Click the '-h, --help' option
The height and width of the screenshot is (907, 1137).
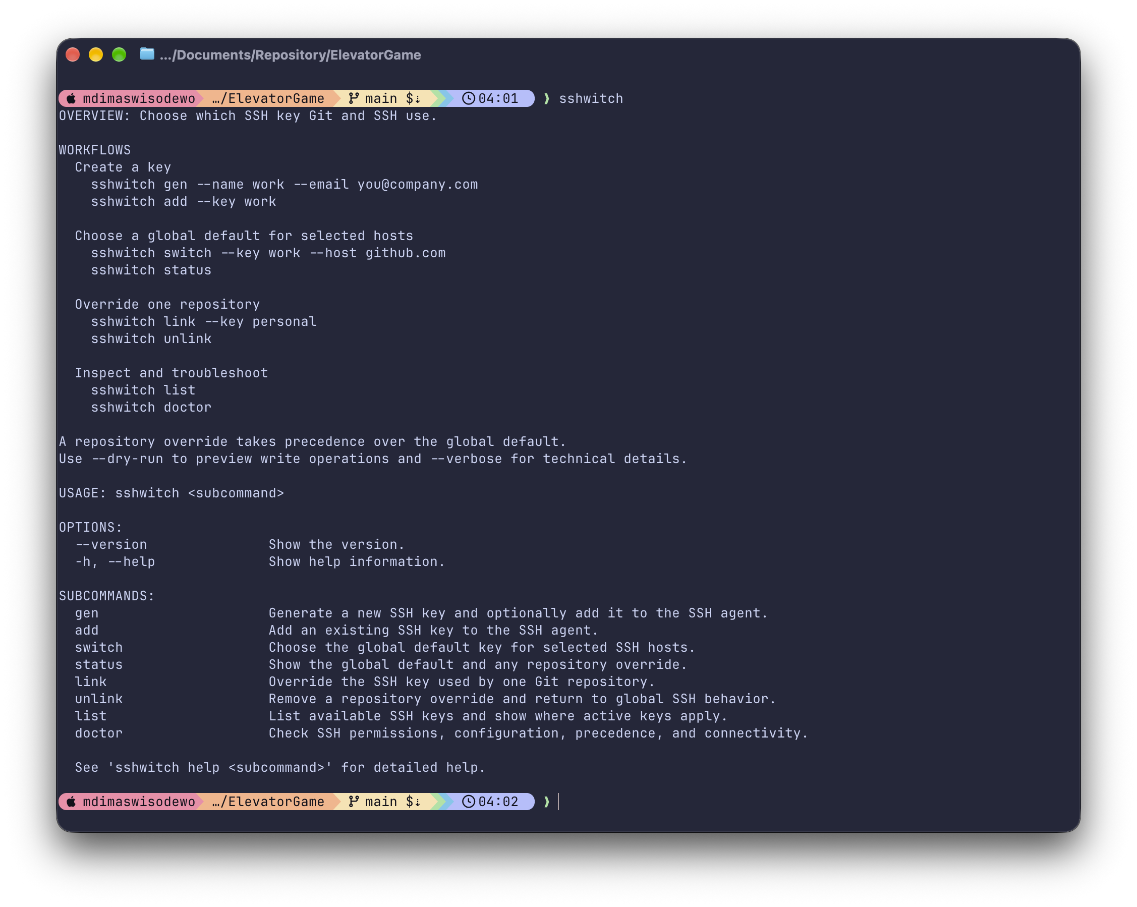pyautogui.click(x=115, y=561)
